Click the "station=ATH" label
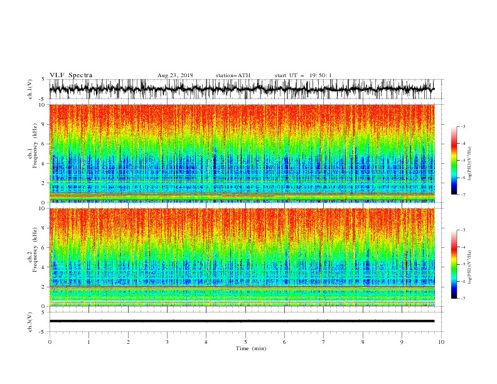 [x=233, y=75]
